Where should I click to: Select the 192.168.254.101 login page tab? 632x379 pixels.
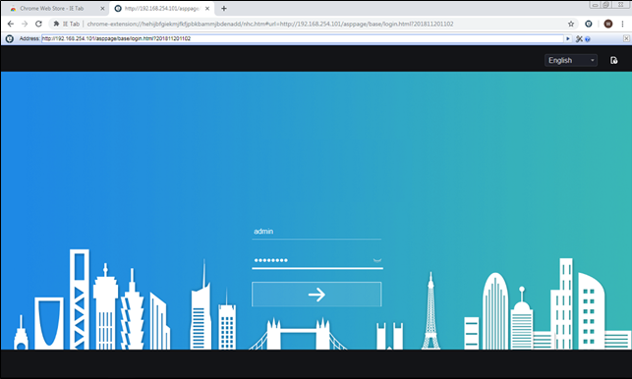pyautogui.click(x=161, y=8)
